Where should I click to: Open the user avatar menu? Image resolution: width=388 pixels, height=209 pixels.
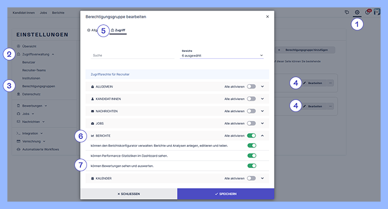(377, 12)
